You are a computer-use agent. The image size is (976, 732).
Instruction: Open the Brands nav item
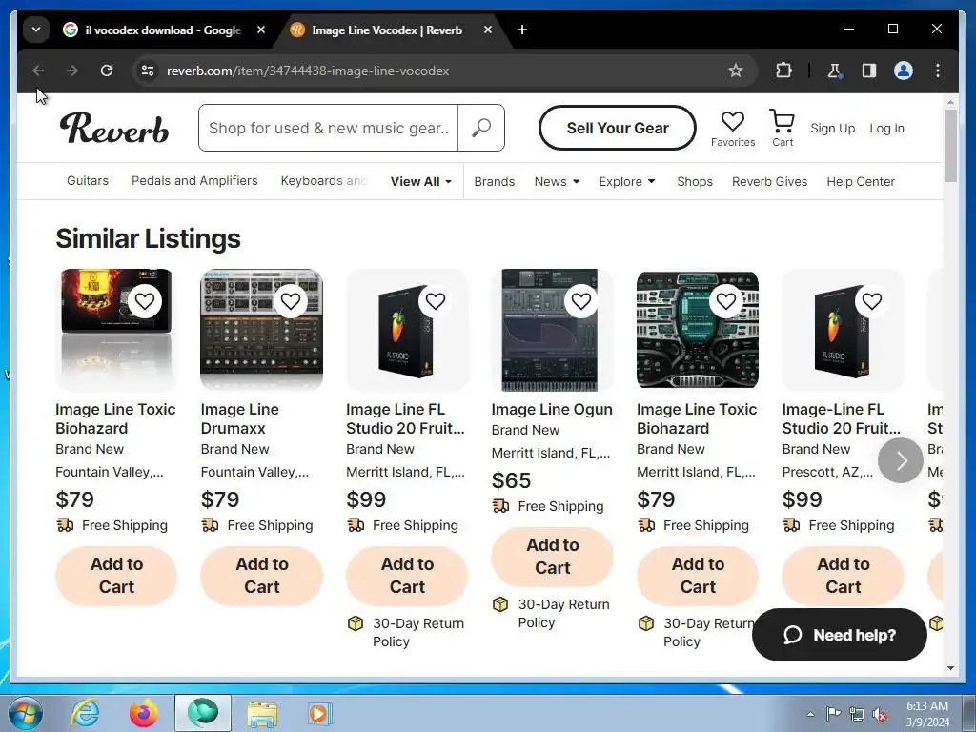495,182
